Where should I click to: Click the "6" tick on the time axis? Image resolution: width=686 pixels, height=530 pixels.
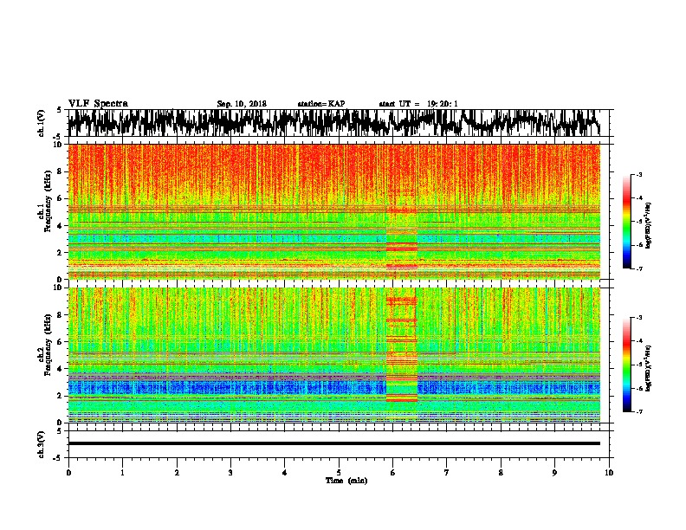[393, 472]
